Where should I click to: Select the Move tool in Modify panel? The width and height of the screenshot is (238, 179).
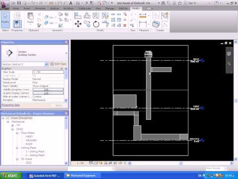tap(78, 24)
